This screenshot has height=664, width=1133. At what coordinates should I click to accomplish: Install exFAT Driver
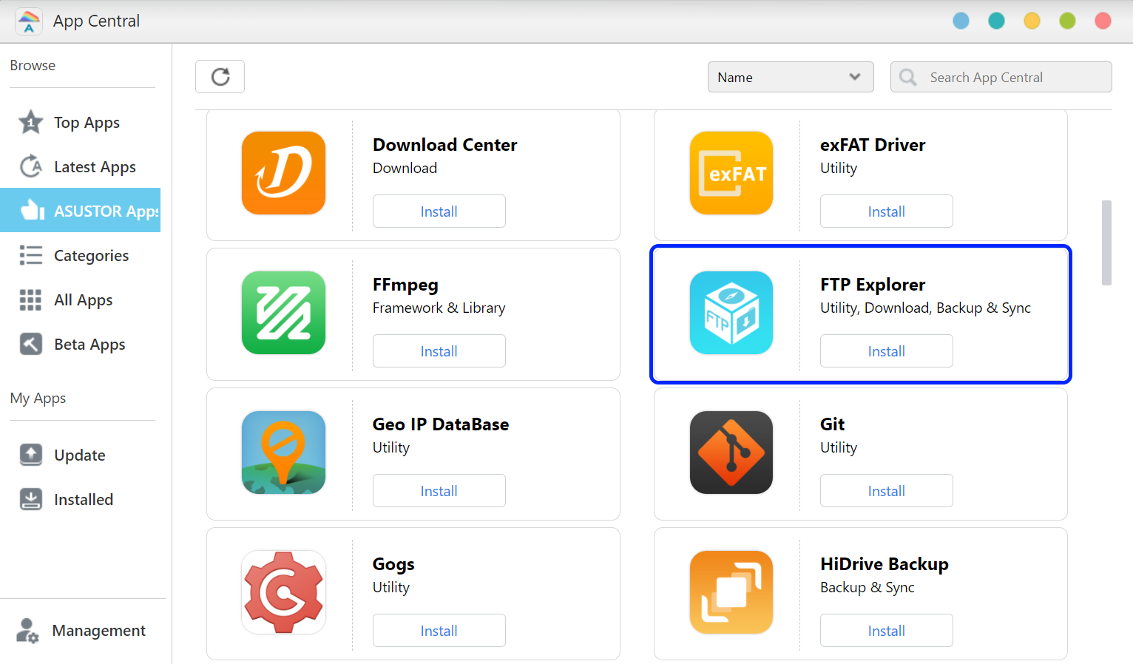coord(886,211)
